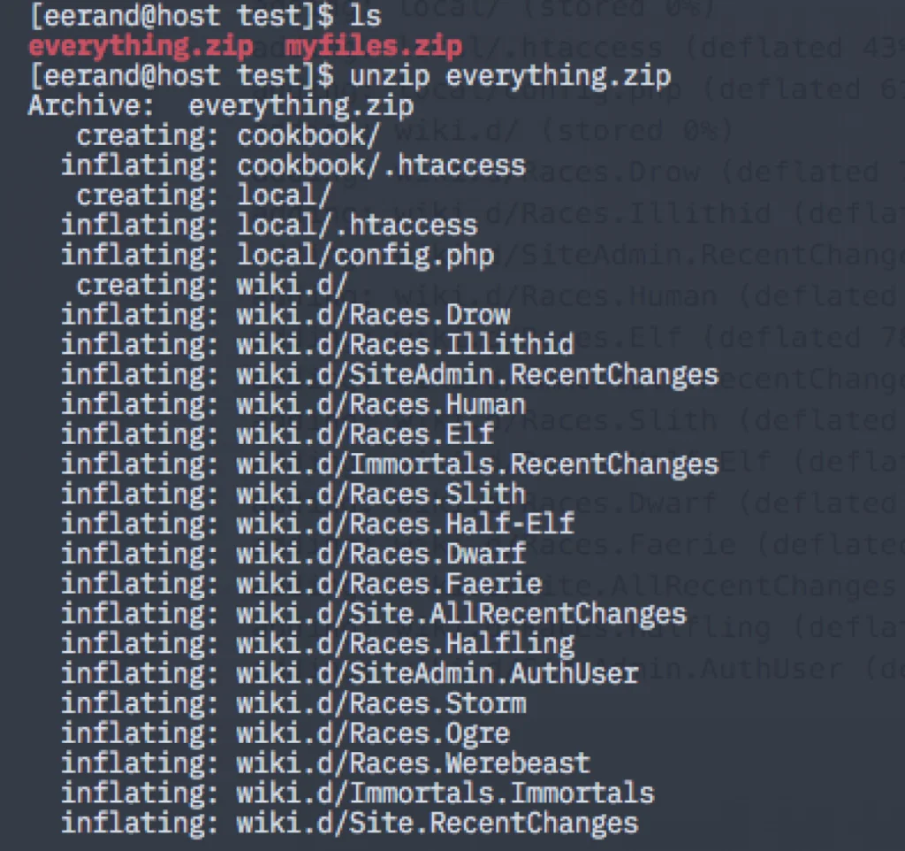Click the 'Archive: everything.zip' output line
905x851 pixels.
221,106
